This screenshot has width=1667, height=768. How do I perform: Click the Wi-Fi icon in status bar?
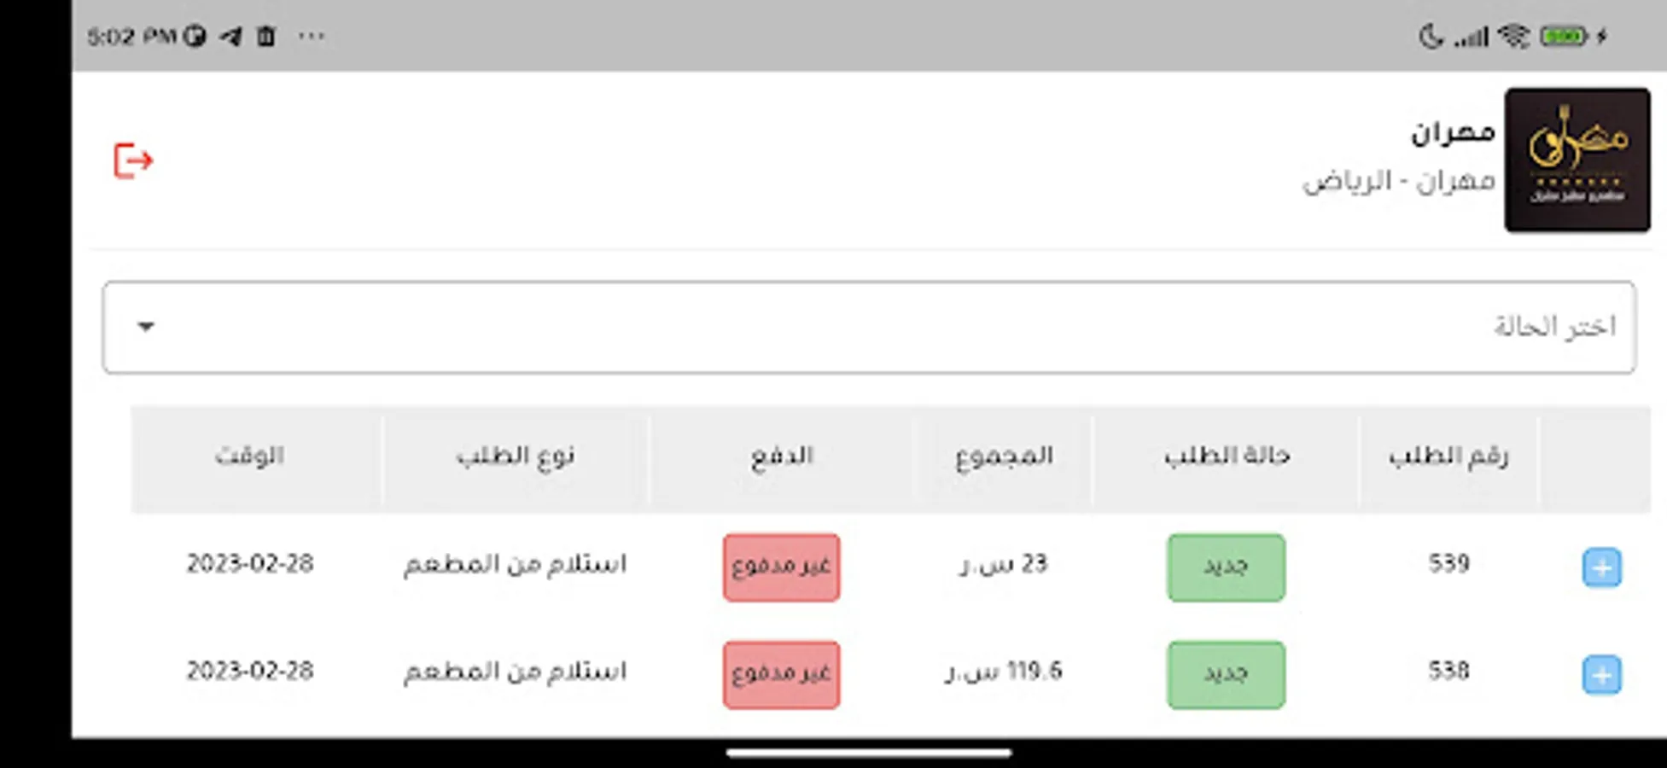(x=1514, y=36)
